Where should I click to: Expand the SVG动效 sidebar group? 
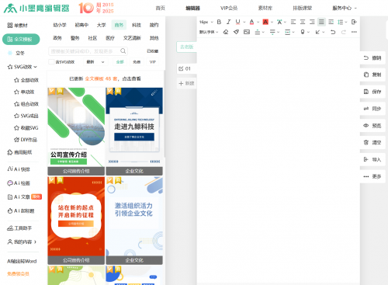[23, 67]
